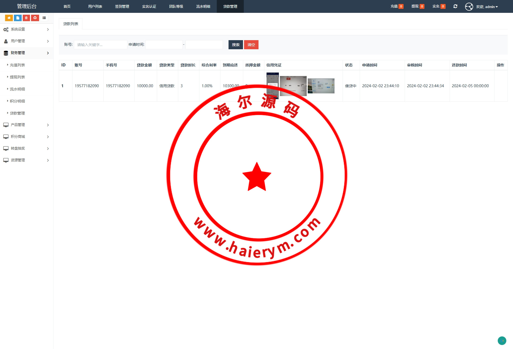Click the red trash can icon
This screenshot has width=513, height=349.
pyautogui.click(x=26, y=18)
